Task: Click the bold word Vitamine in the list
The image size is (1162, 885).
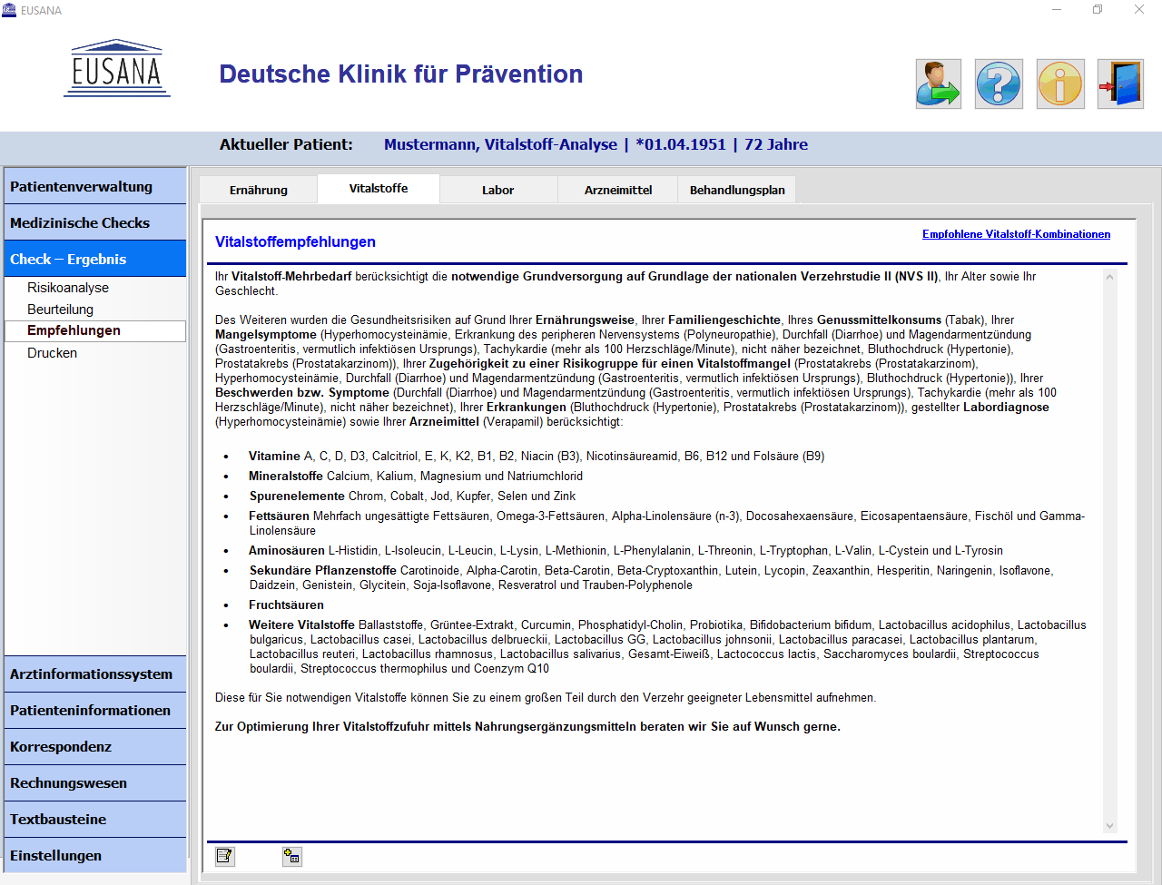Action: [x=274, y=457]
